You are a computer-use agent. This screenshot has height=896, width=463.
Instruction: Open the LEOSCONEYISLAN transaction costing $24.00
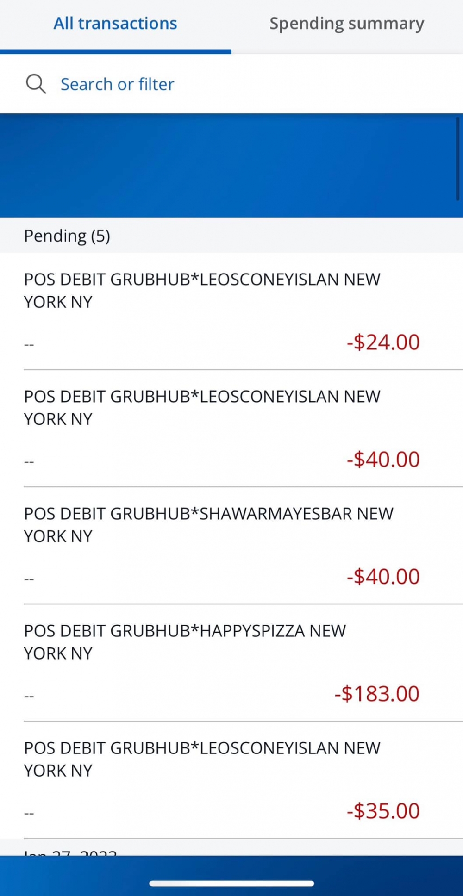tap(202, 290)
